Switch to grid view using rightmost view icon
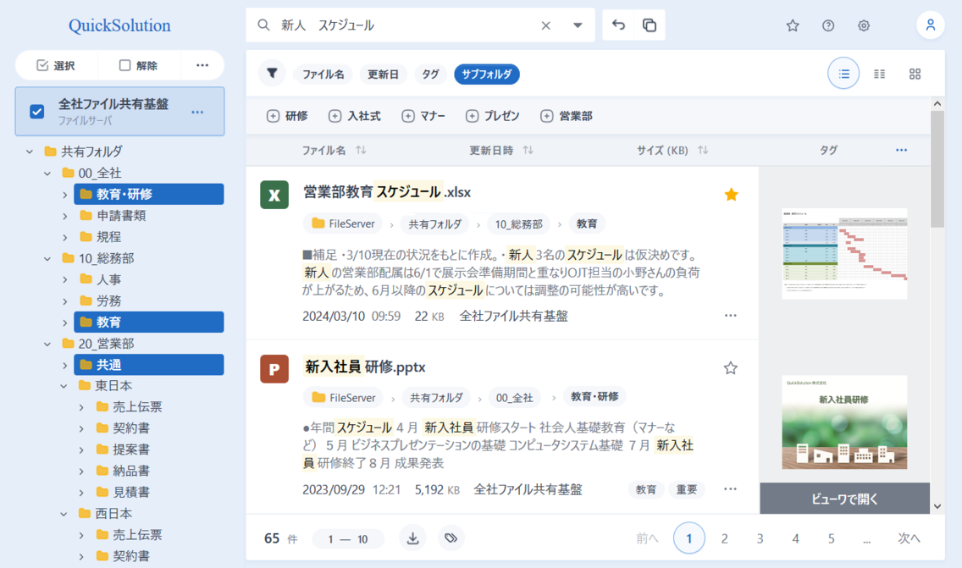The height and width of the screenshot is (568, 962). tap(915, 74)
